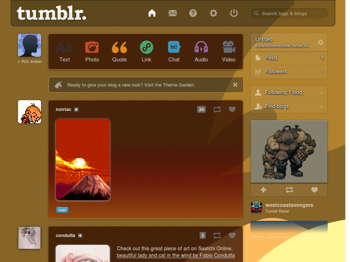Create a new Audio post

tap(201, 52)
